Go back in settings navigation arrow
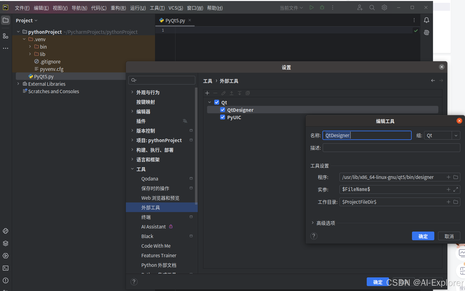The image size is (465, 291). tap(433, 80)
